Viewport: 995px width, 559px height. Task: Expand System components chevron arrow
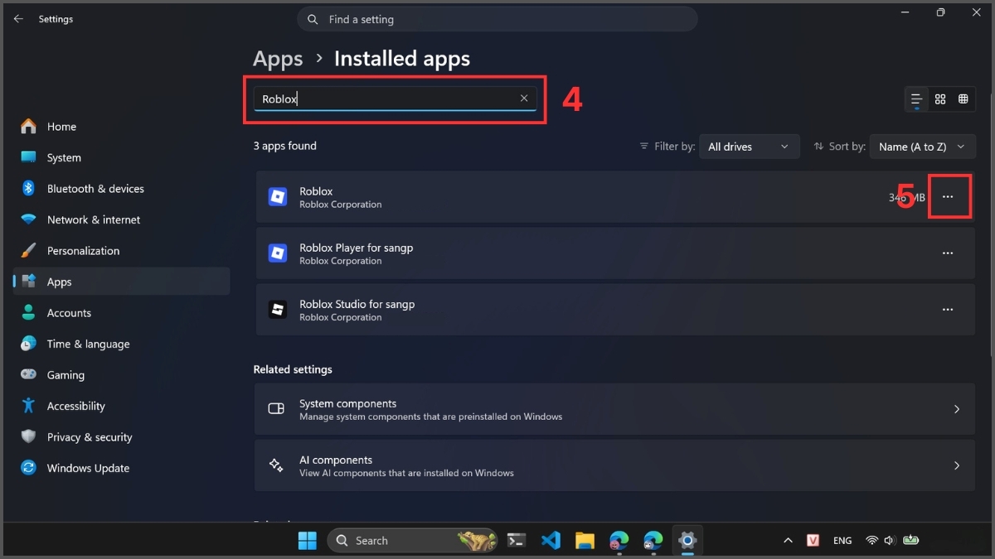click(x=956, y=409)
